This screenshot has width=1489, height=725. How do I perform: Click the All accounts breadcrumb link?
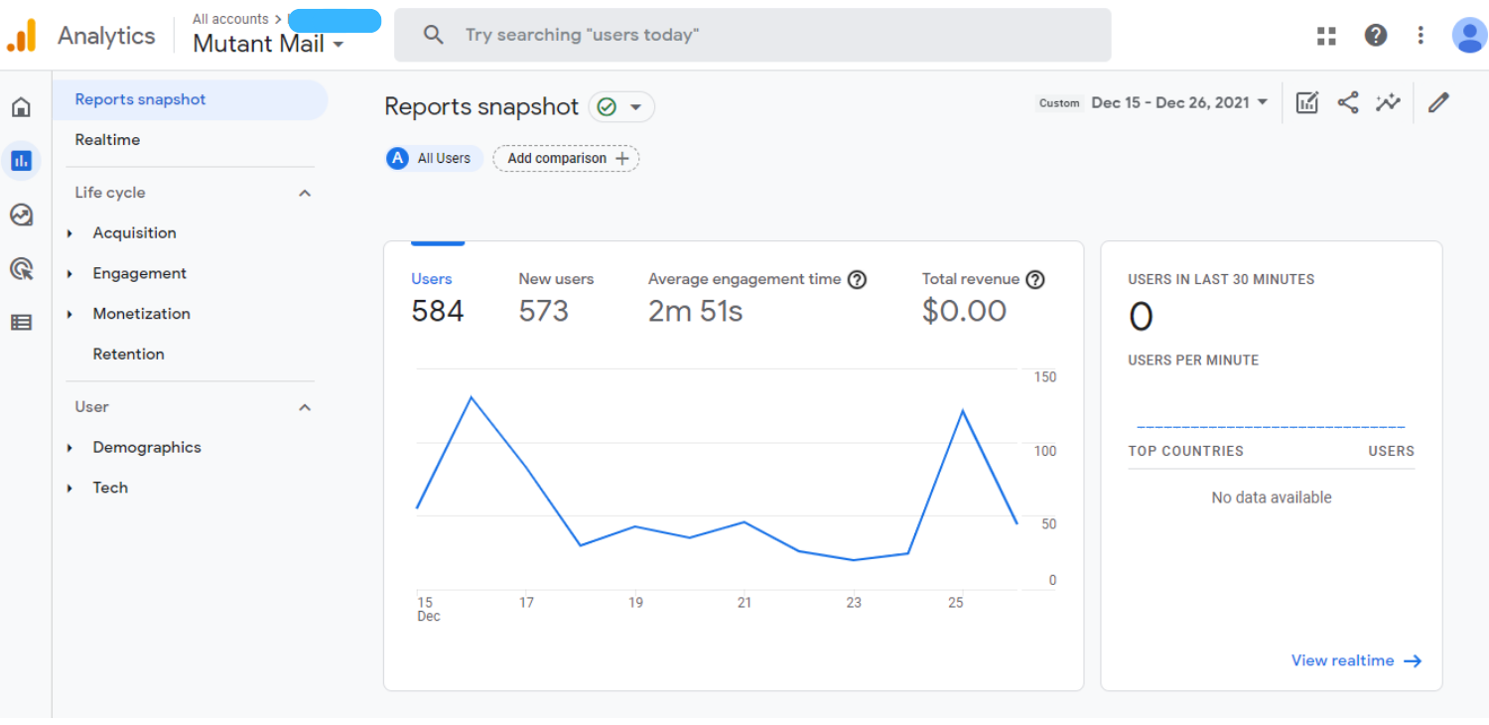pyautogui.click(x=230, y=19)
